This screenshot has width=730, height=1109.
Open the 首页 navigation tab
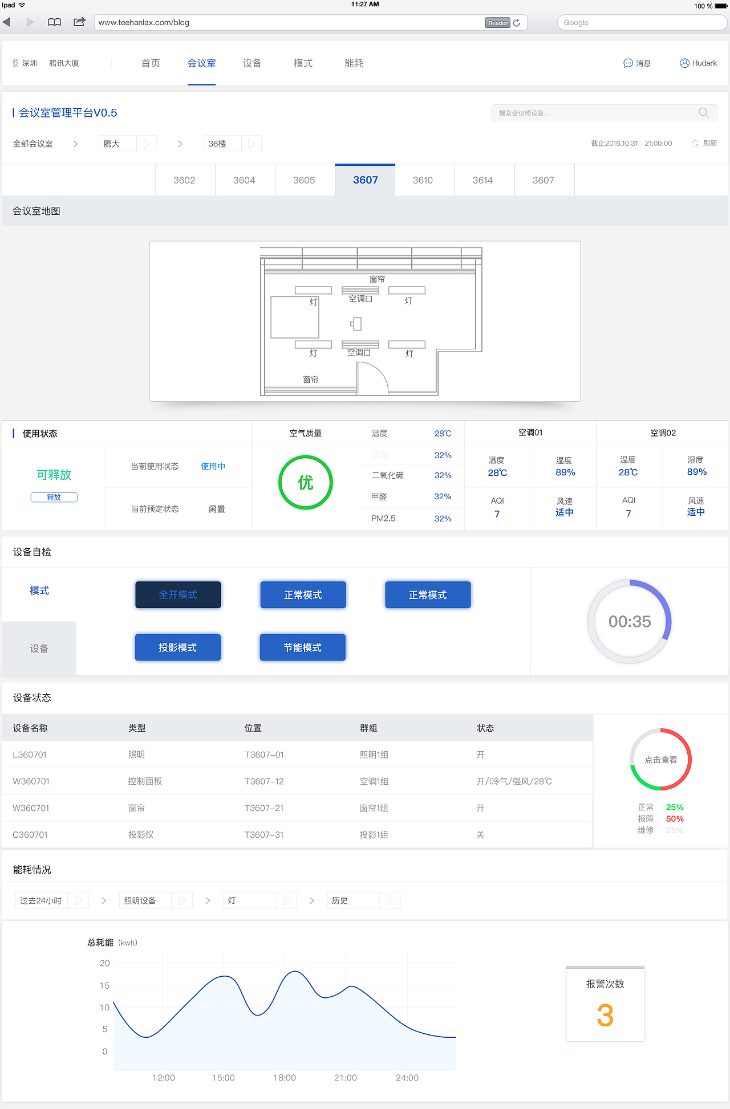[151, 63]
